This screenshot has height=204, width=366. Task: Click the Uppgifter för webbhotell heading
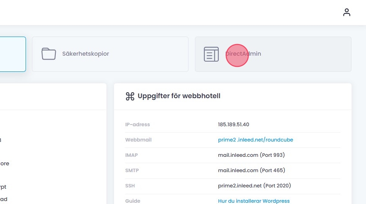[x=179, y=96]
